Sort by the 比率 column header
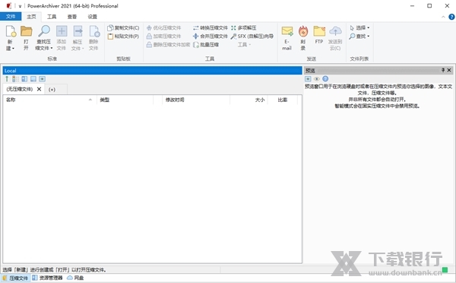456x283 pixels. 283,100
